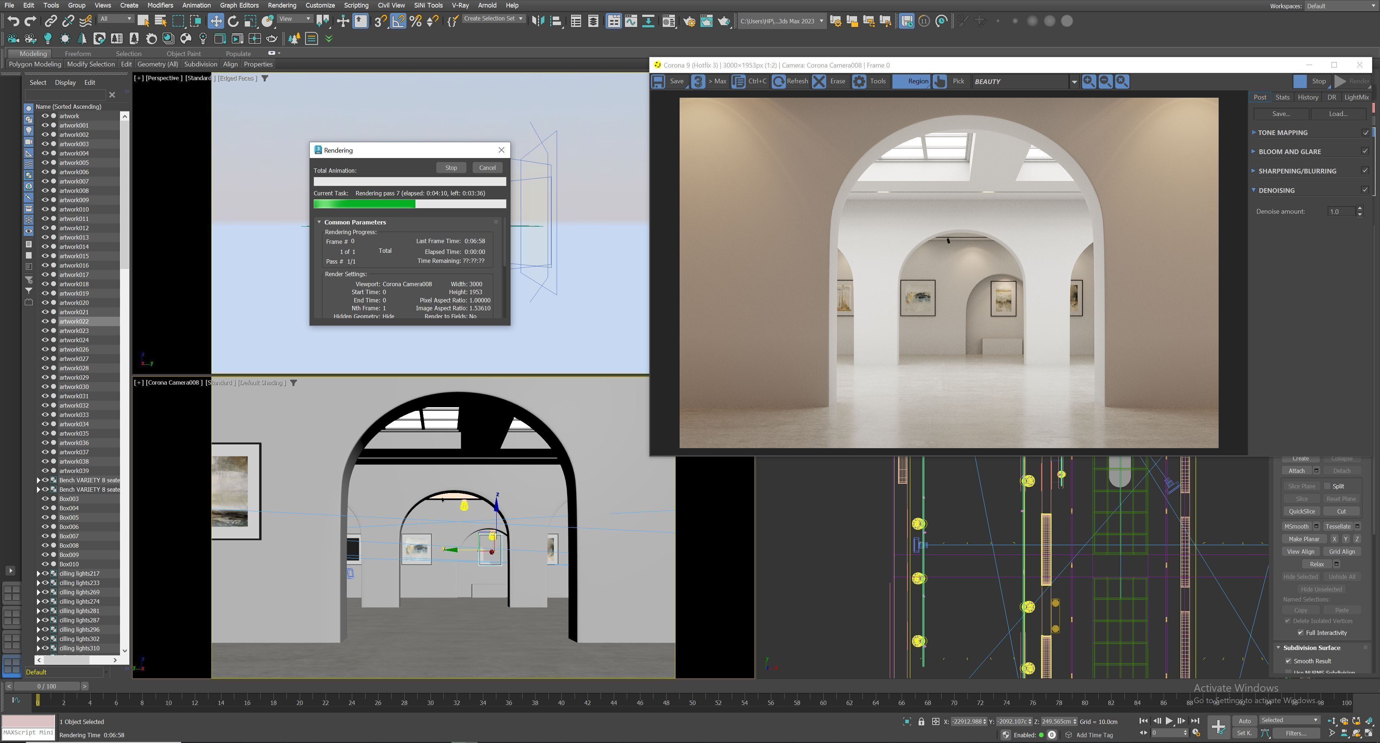Image resolution: width=1380 pixels, height=743 pixels.
Task: Toggle the Angle Snap tool
Action: tap(398, 21)
